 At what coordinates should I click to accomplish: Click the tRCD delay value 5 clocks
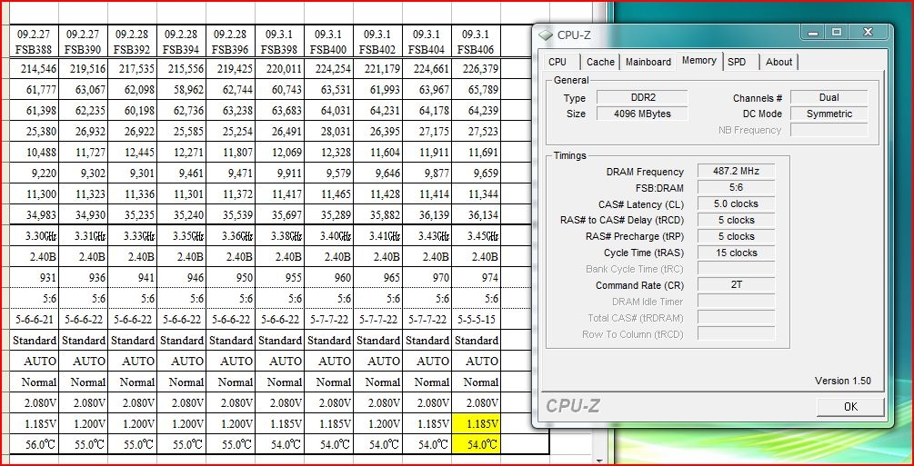coord(737,220)
